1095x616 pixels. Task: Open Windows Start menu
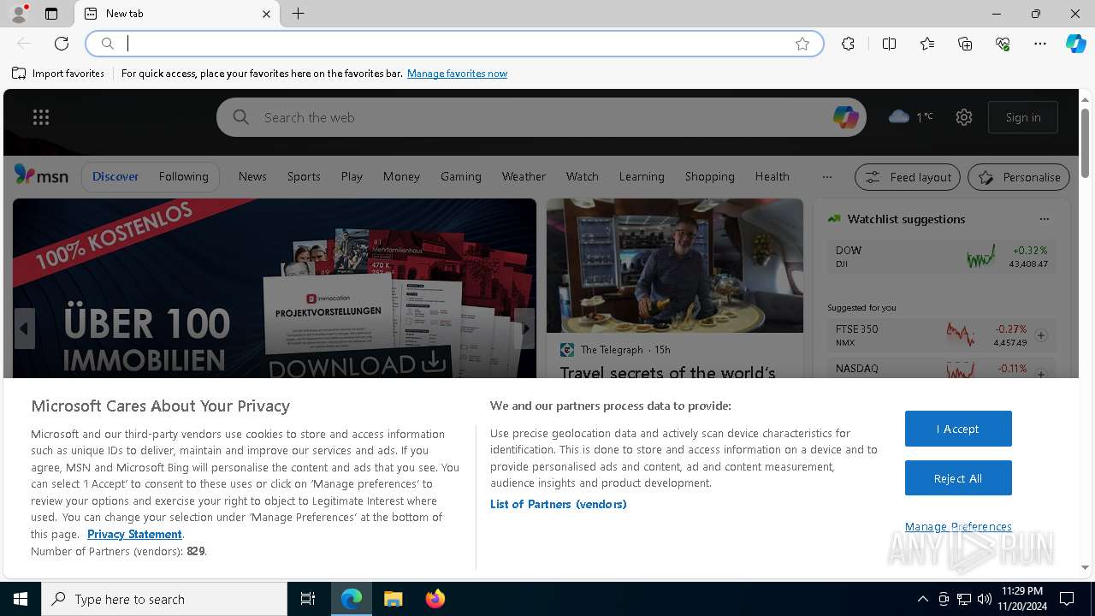21,599
